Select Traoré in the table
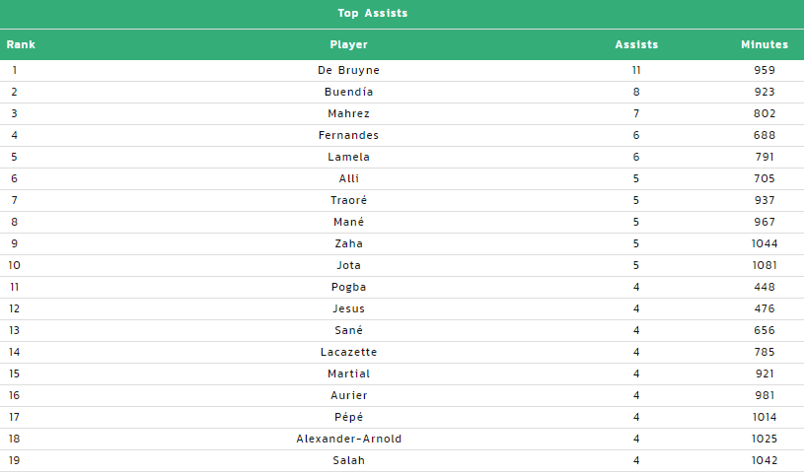The height and width of the screenshot is (475, 804). tap(348, 200)
